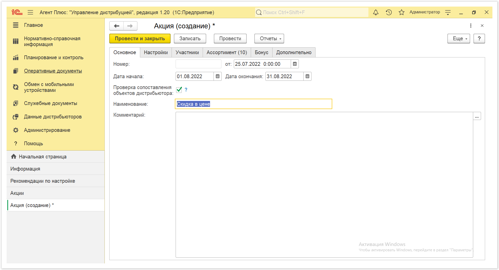Open Оперативные документы section
499x270 pixels.
pos(53,71)
